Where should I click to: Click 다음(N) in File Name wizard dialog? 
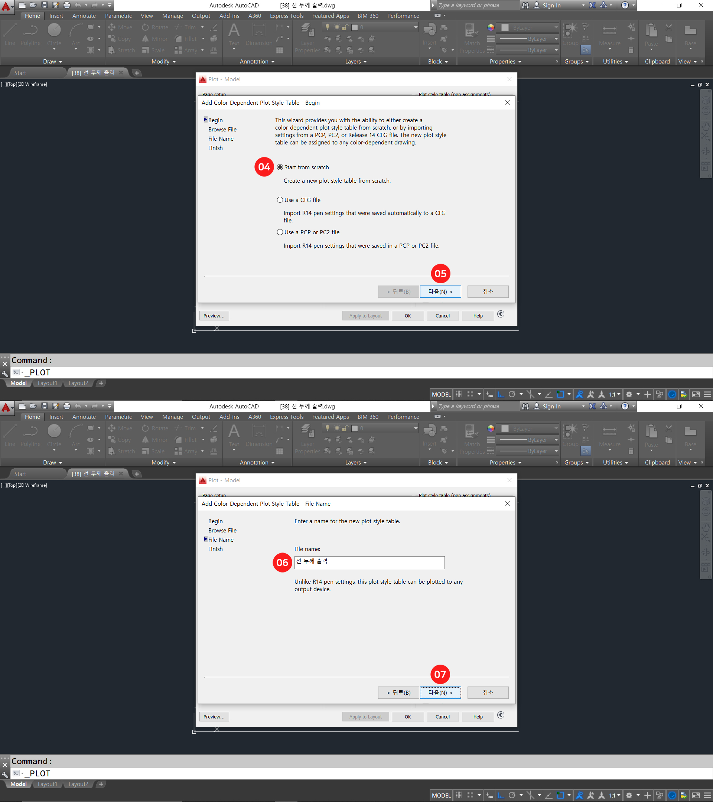pyautogui.click(x=440, y=692)
